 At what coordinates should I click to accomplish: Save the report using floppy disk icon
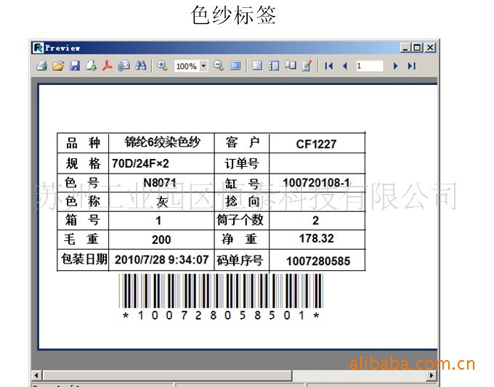(x=74, y=66)
